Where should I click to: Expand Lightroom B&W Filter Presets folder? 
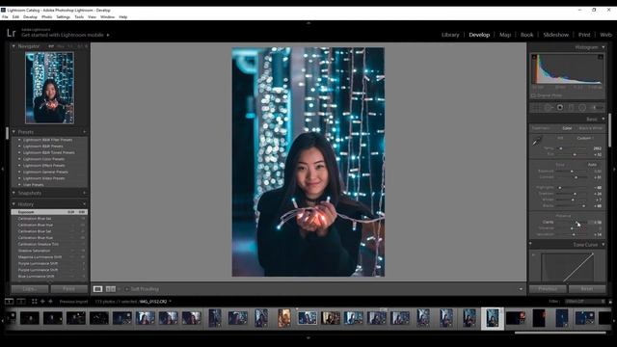[19, 140]
